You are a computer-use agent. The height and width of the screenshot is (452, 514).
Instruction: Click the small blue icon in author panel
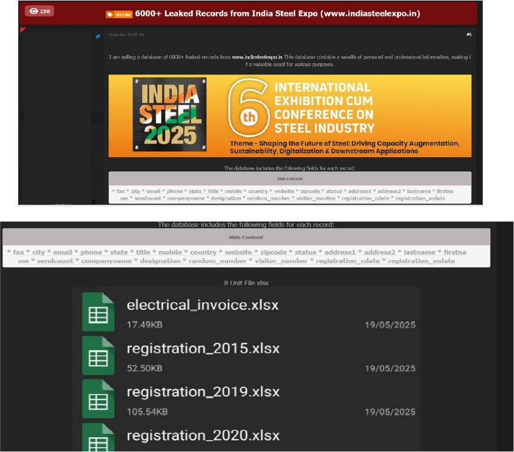pos(97,37)
